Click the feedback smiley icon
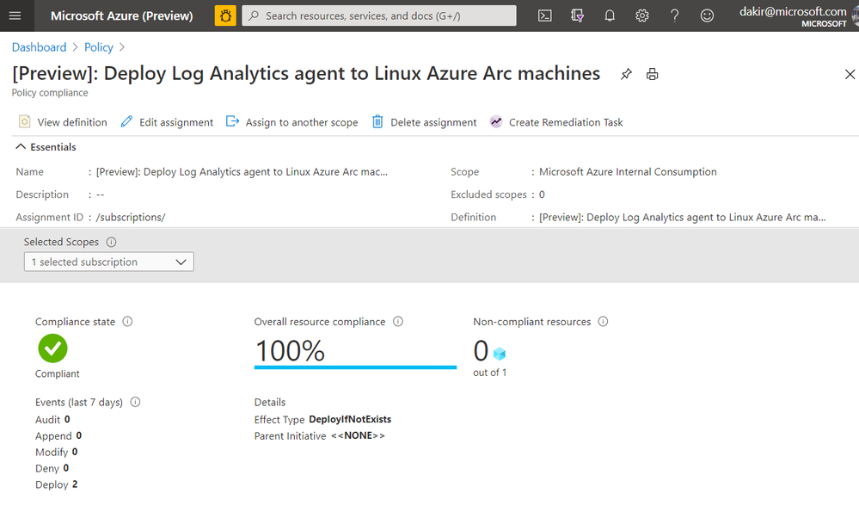 (707, 15)
